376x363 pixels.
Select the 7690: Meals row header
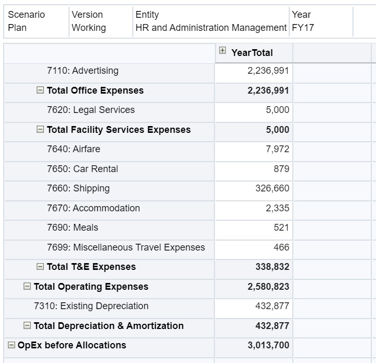[x=72, y=228]
